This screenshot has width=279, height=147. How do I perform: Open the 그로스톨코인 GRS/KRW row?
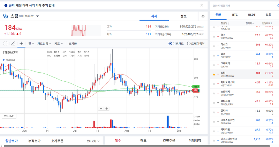(x=244, y=122)
